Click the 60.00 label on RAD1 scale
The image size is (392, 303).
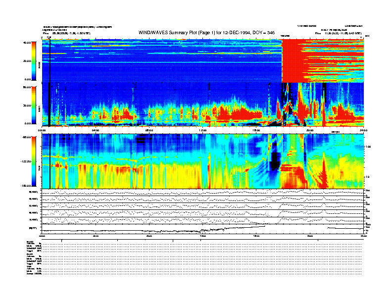point(27,87)
